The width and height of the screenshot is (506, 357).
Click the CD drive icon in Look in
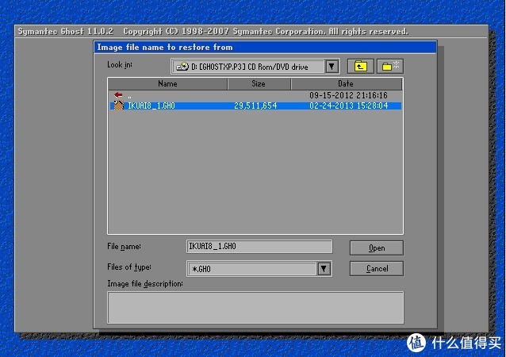pos(182,67)
